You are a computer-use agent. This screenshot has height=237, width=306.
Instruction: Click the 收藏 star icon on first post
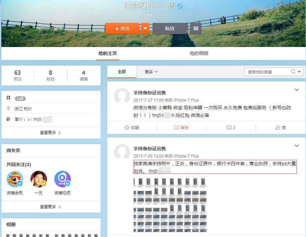[126, 128]
